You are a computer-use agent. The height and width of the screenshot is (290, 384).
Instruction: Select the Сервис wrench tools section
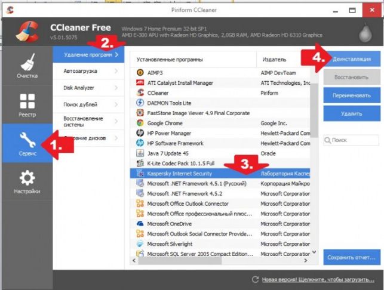27,143
